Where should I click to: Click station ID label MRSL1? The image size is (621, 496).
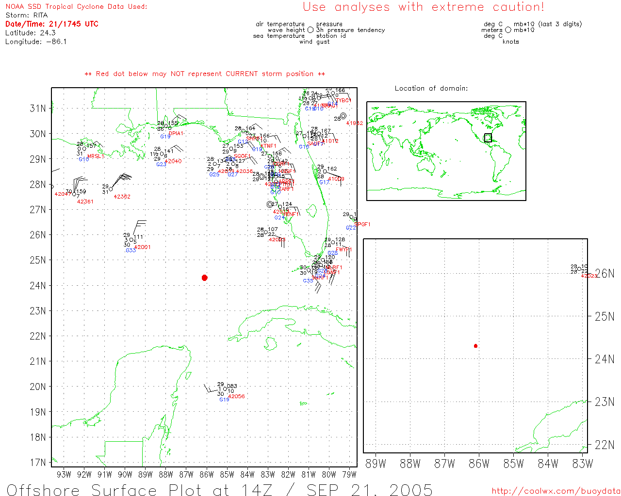click(96, 156)
